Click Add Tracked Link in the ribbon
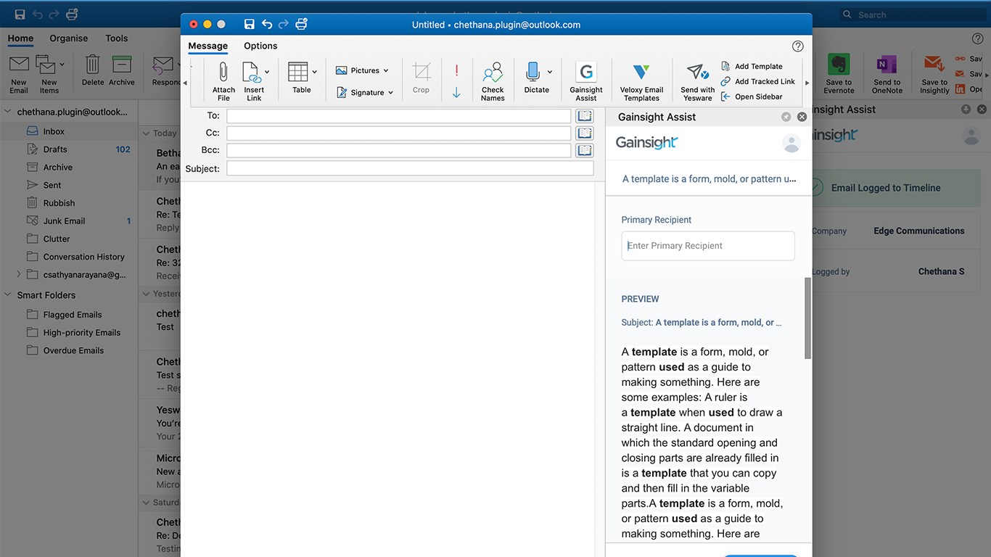The height and width of the screenshot is (557, 991). [758, 81]
